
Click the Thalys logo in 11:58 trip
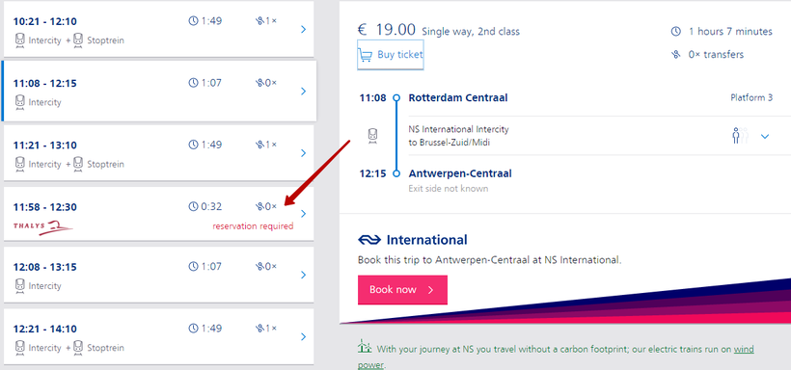pyautogui.click(x=43, y=227)
